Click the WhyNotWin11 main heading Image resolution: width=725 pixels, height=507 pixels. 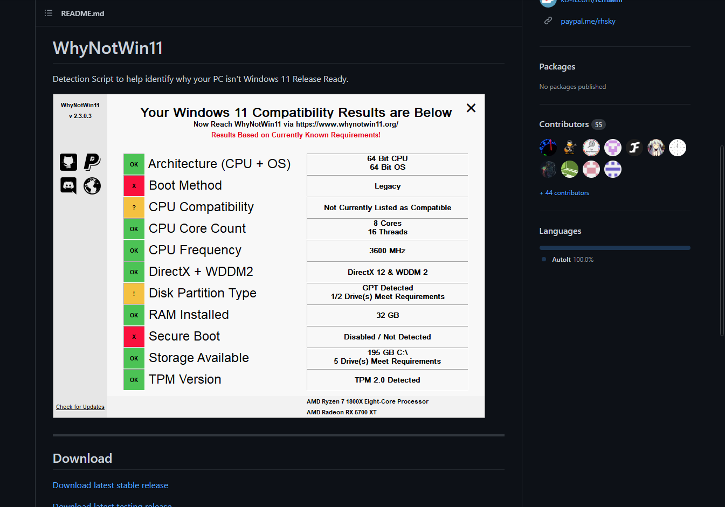pyautogui.click(x=108, y=48)
